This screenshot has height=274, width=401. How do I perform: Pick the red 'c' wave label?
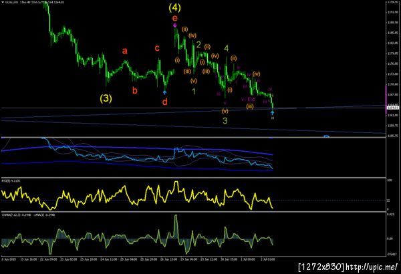[157, 48]
